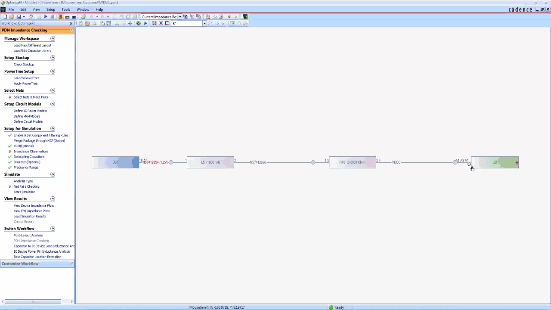Collapse the Switch Workflow section
This screenshot has height=310, width=551.
(x=53, y=229)
